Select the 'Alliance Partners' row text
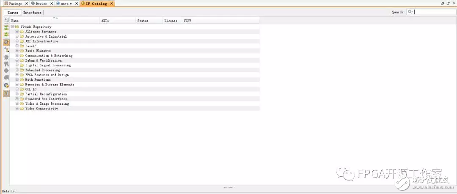 tap(41, 32)
